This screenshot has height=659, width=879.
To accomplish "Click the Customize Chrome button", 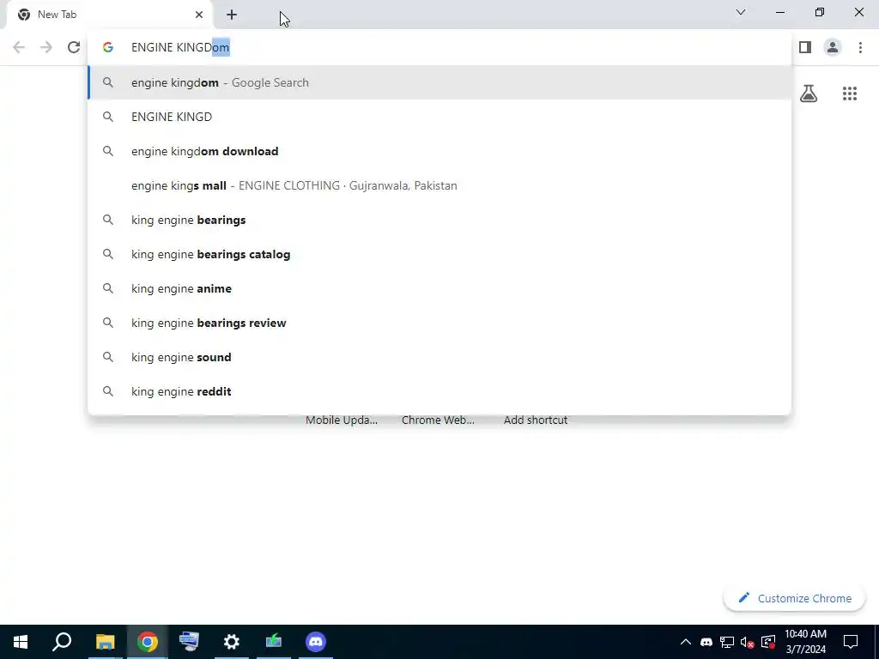I will (794, 598).
